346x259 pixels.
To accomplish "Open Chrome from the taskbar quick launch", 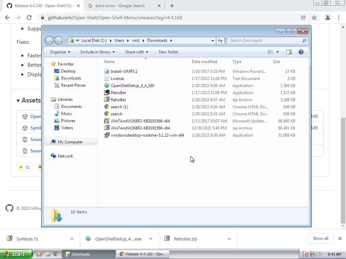I will [x=56, y=254].
